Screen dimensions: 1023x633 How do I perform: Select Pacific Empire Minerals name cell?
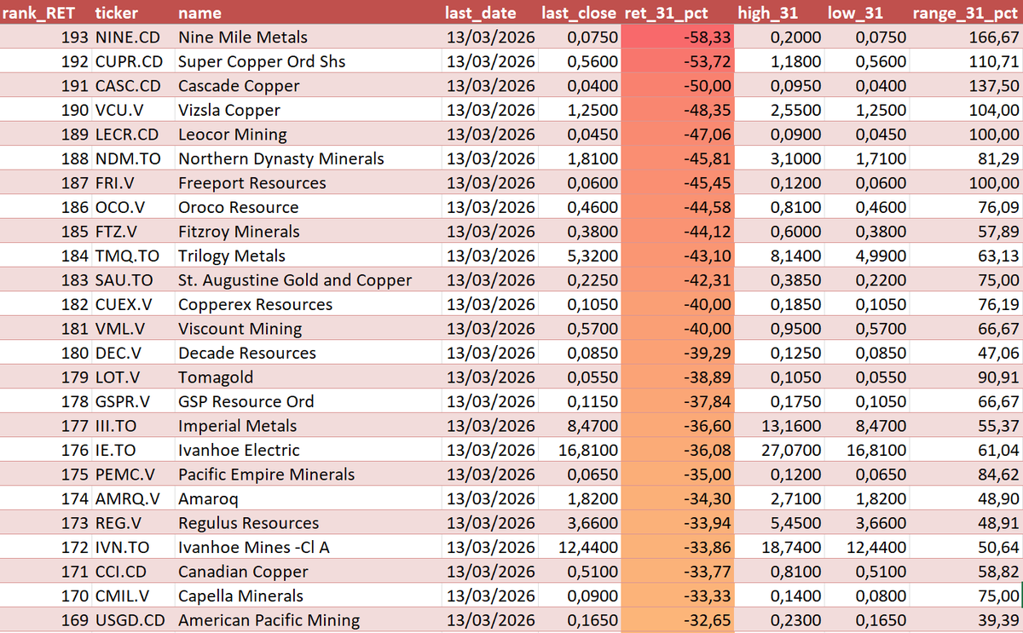click(308, 475)
